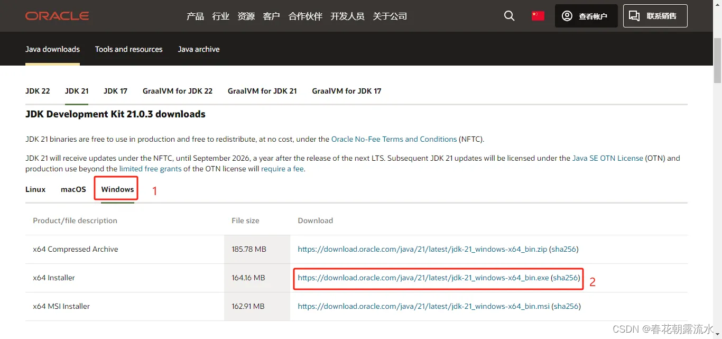Screen dimensions: 722x339
Task: Click the x64 MSI Installer description
Action: (x=61, y=306)
